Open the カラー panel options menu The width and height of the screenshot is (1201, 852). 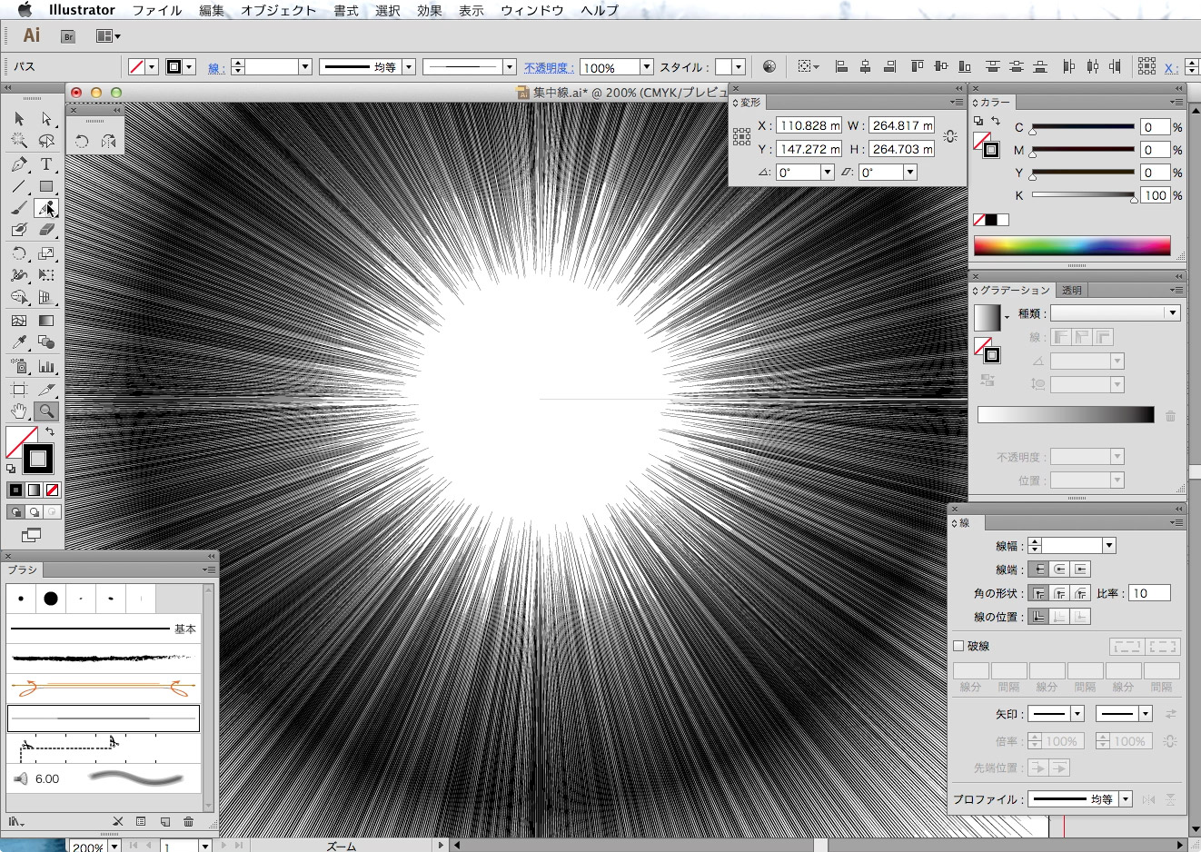coord(1176,103)
